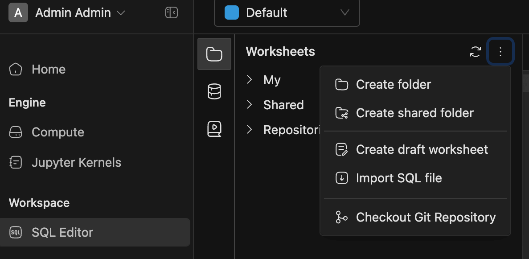Go to Home in the sidebar
This screenshot has height=259, width=529.
pyautogui.click(x=49, y=69)
